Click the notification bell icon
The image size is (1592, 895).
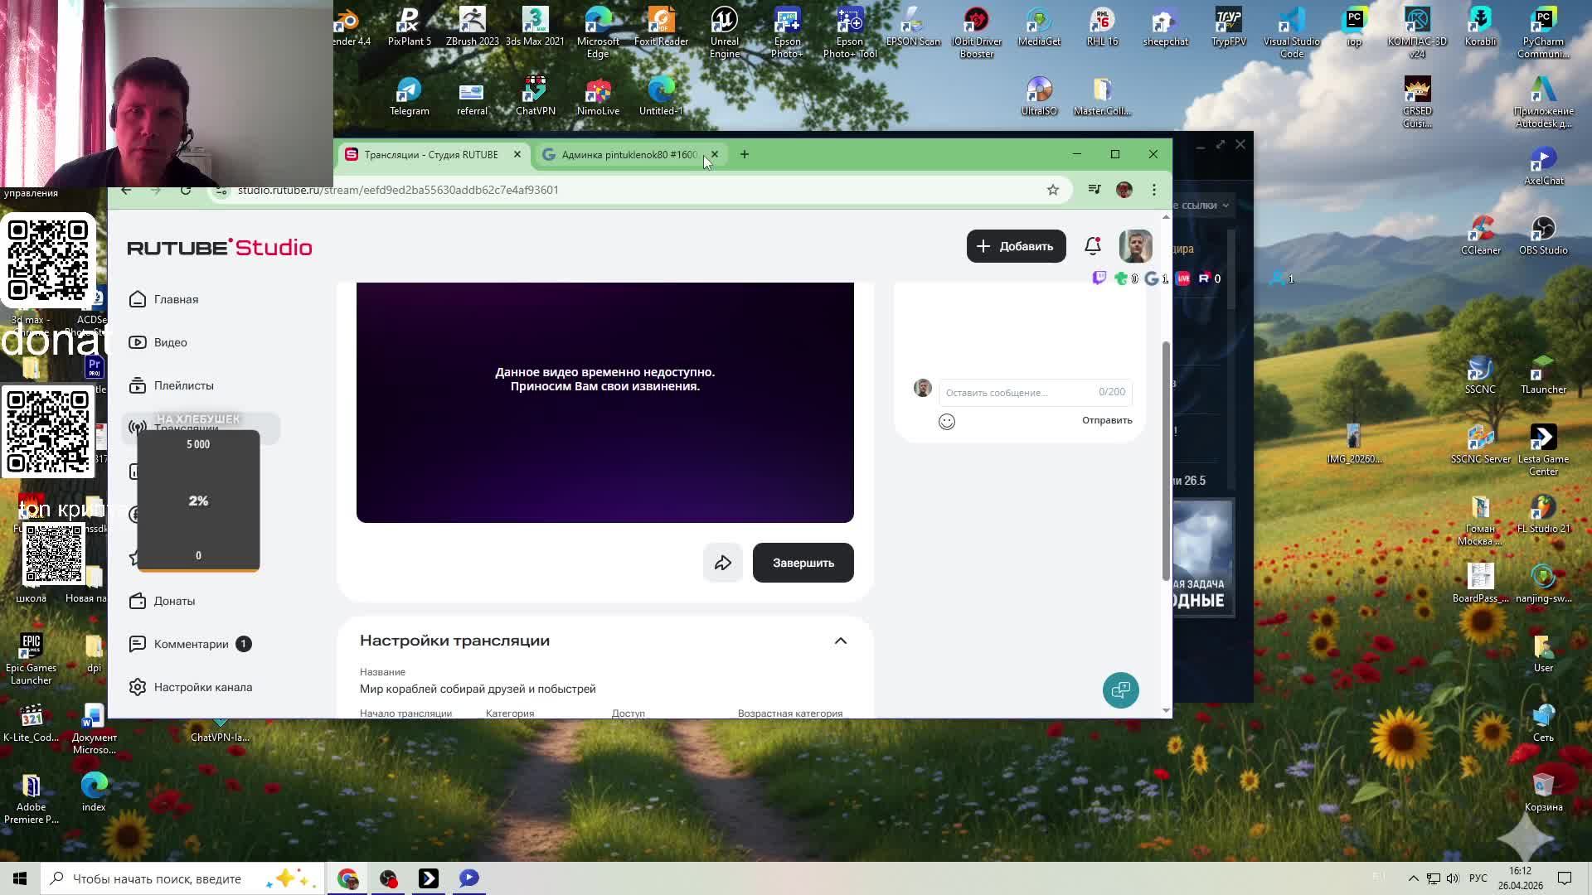coord(1092,246)
